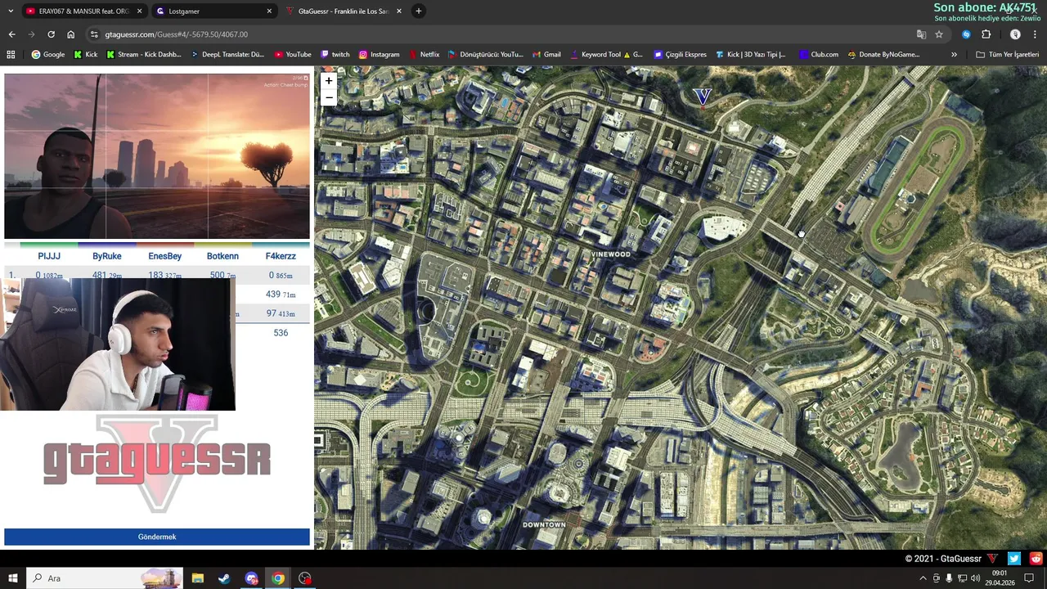Zoom in the map with plus button
Screen dimensions: 1047x589
pos(328,81)
